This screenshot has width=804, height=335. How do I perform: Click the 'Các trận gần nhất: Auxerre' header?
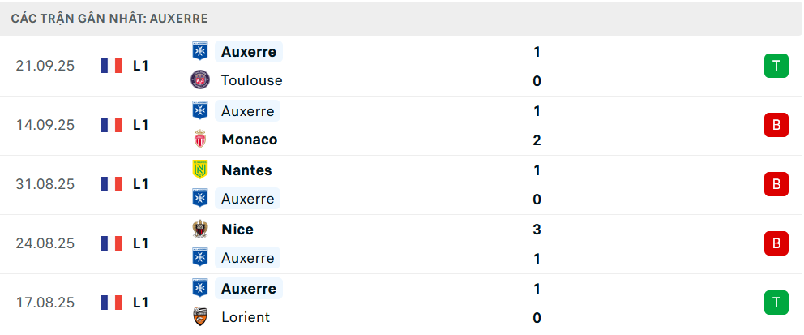tap(109, 18)
